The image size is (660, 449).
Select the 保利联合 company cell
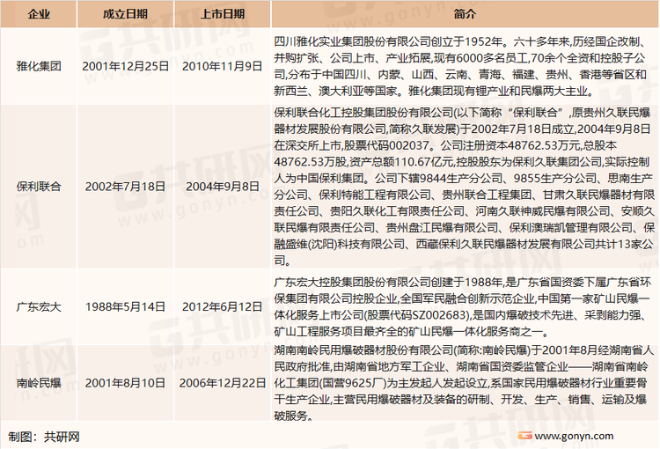click(x=39, y=186)
